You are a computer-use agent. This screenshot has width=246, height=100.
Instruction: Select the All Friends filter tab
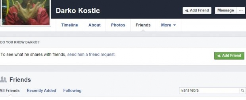[10, 90]
